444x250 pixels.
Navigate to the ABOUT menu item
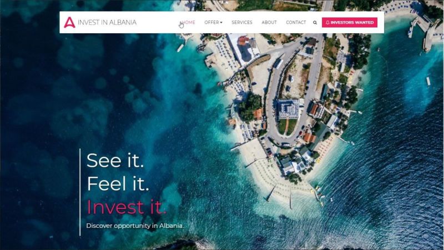[x=269, y=22]
